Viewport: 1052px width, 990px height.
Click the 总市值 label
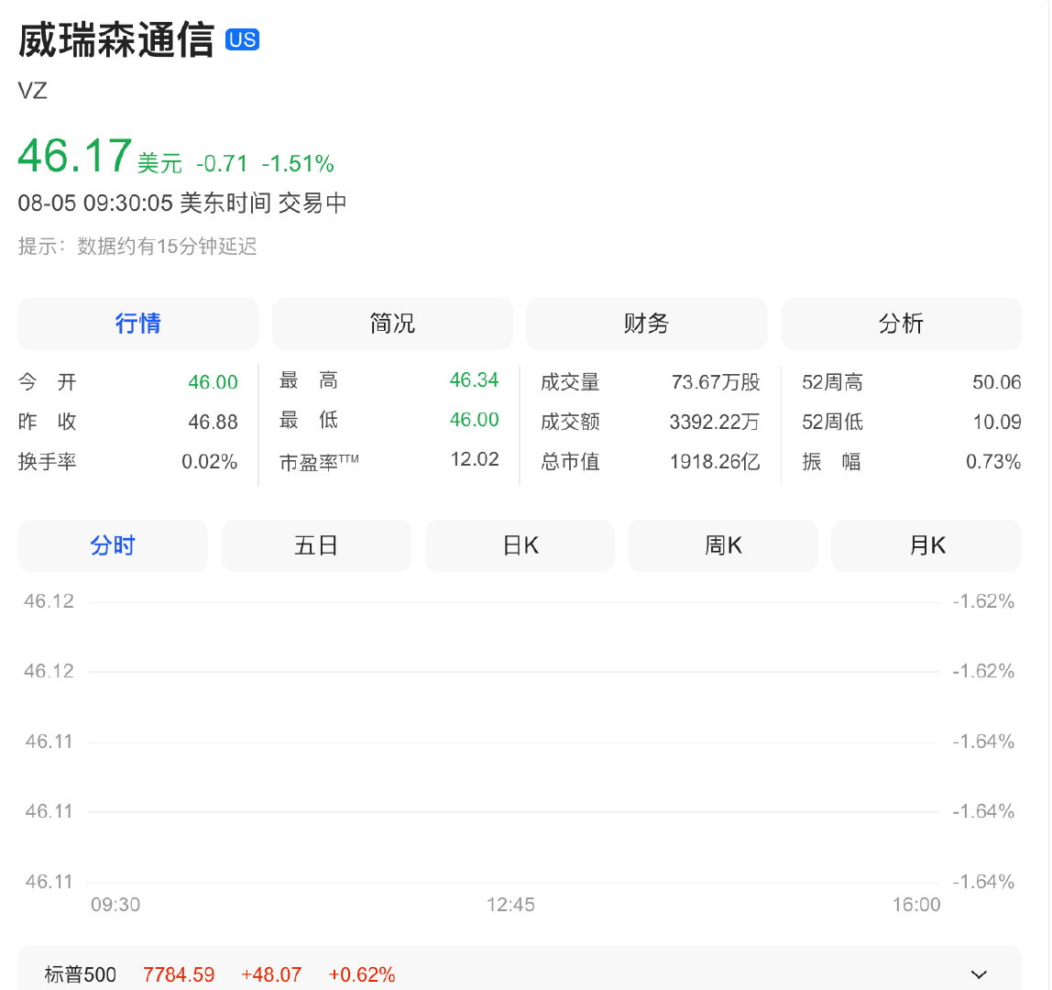pyautogui.click(x=570, y=462)
